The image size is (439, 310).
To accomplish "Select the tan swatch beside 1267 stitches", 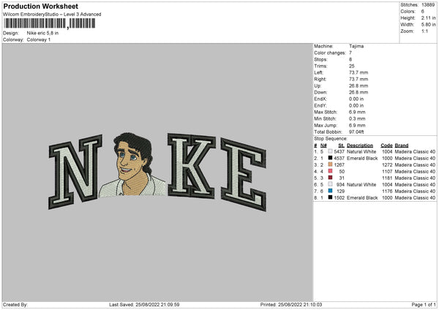I will tap(330, 165).
